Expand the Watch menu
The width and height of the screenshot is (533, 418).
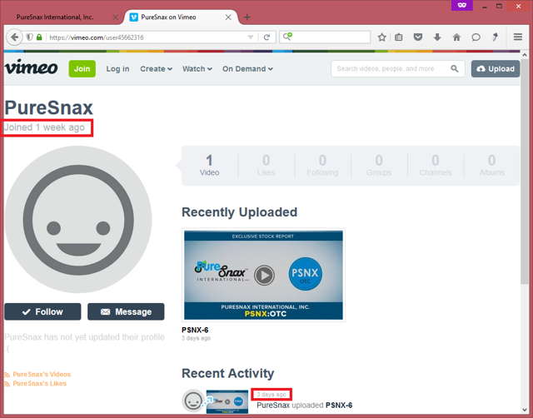pyautogui.click(x=197, y=69)
